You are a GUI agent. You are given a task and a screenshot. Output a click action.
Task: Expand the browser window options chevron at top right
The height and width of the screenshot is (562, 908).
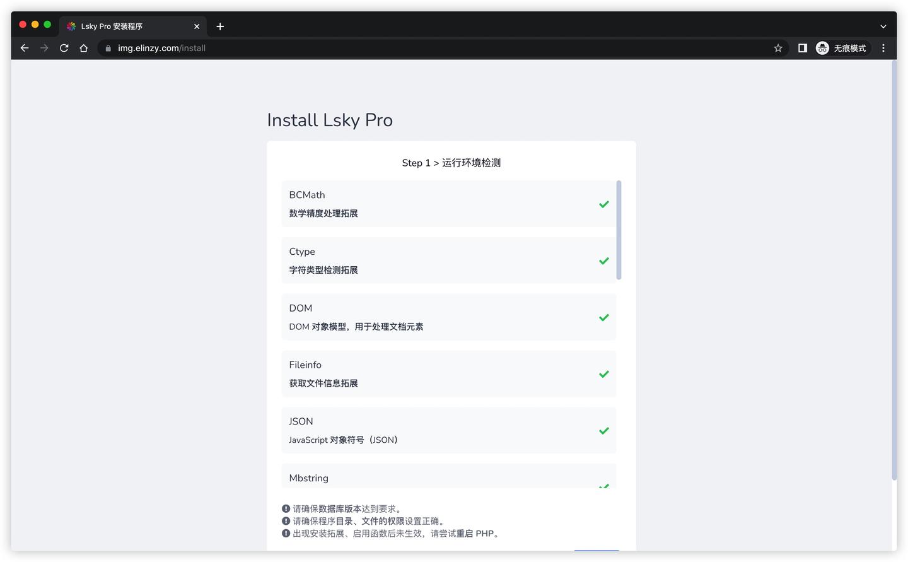(883, 26)
